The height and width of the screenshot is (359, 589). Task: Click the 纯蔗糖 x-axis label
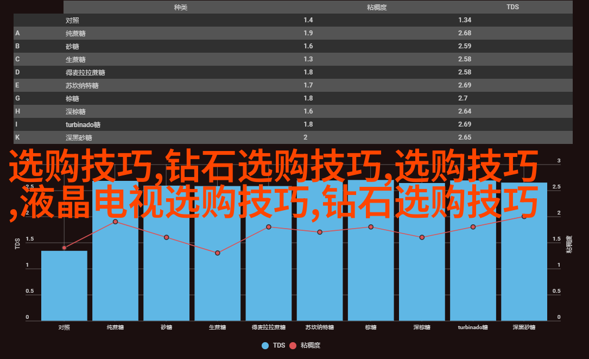click(x=115, y=327)
